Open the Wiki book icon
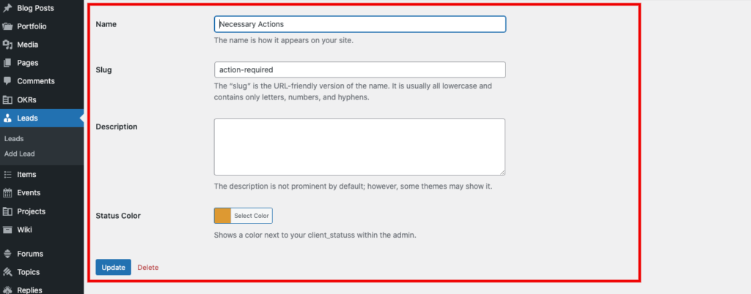The height and width of the screenshot is (294, 751). point(7,230)
